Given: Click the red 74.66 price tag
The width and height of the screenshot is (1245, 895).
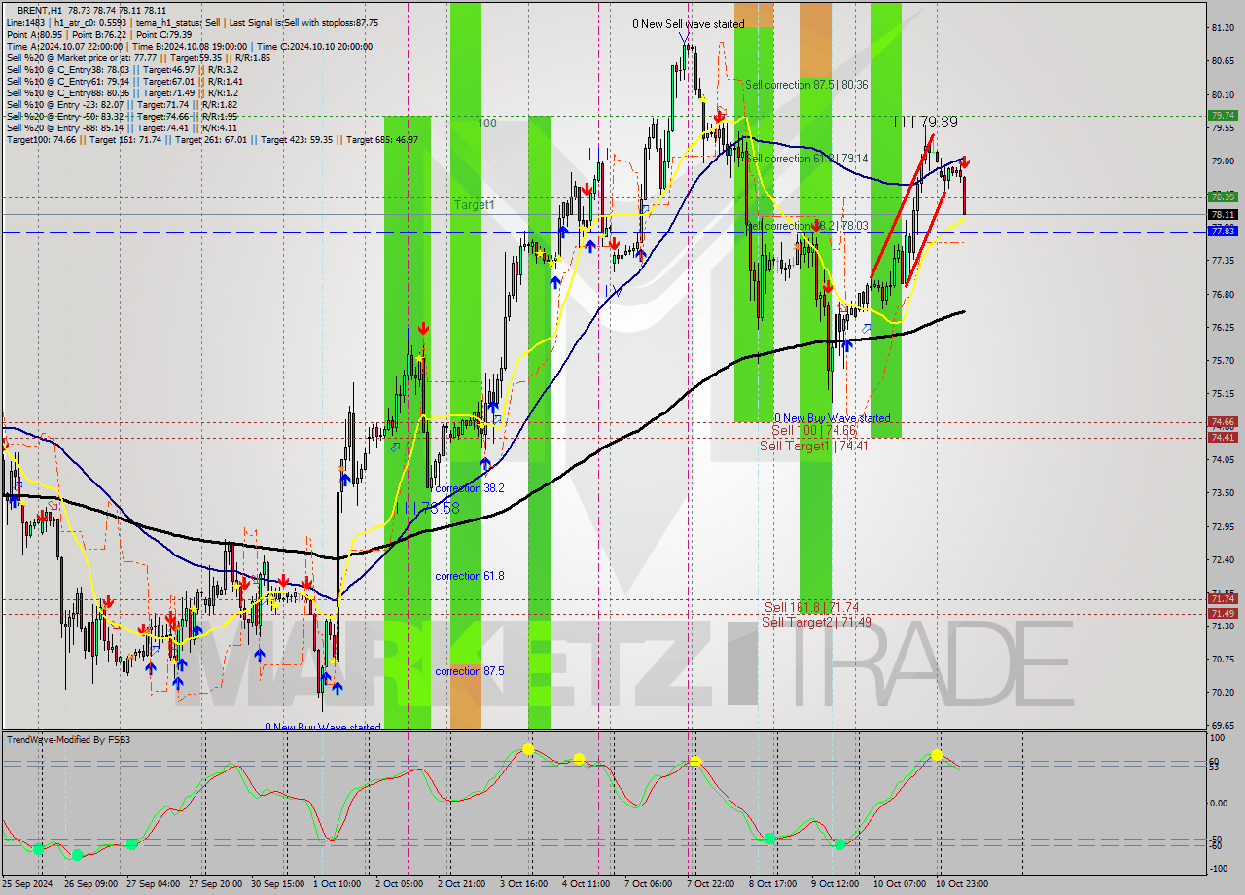Looking at the screenshot, I should (1223, 422).
